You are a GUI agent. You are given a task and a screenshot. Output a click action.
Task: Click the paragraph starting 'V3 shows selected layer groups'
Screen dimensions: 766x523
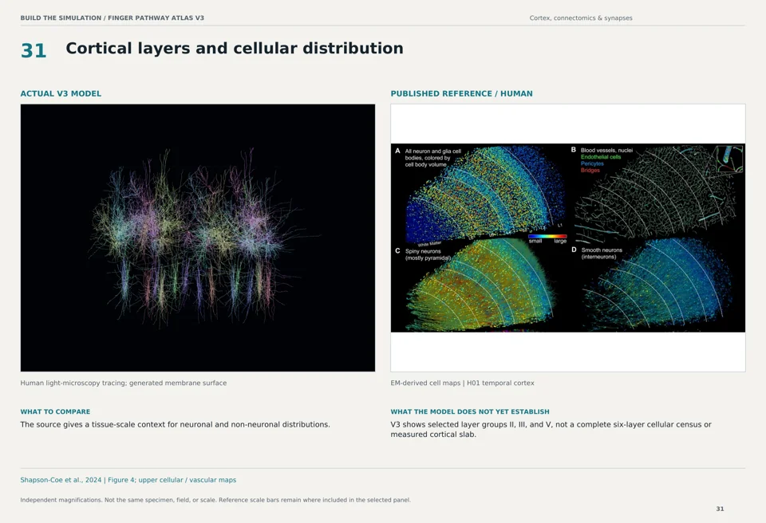[551, 429]
